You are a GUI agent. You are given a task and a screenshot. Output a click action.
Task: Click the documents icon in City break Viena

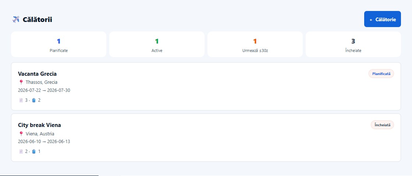point(21,151)
